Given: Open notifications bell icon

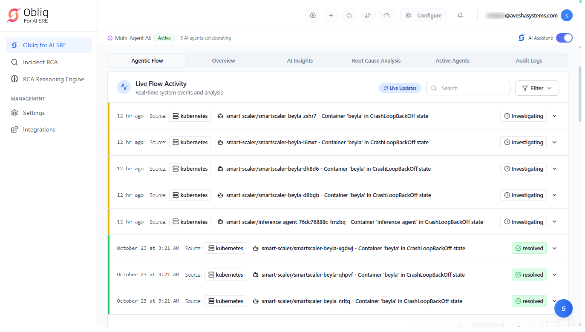Looking at the screenshot, I should coord(460,16).
